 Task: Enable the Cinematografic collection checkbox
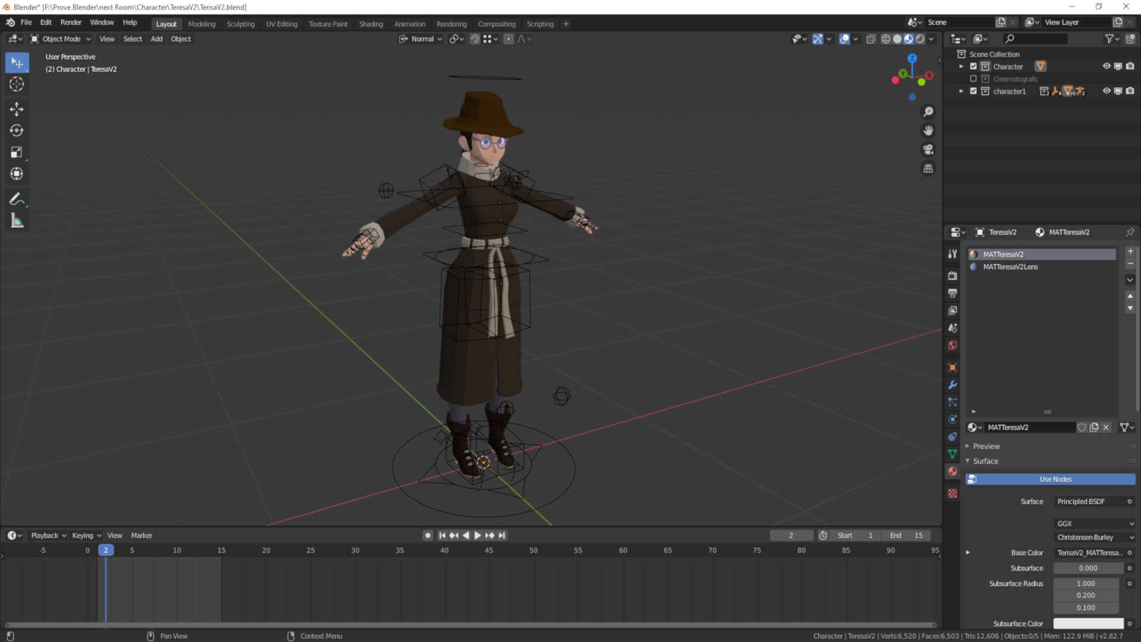973,79
